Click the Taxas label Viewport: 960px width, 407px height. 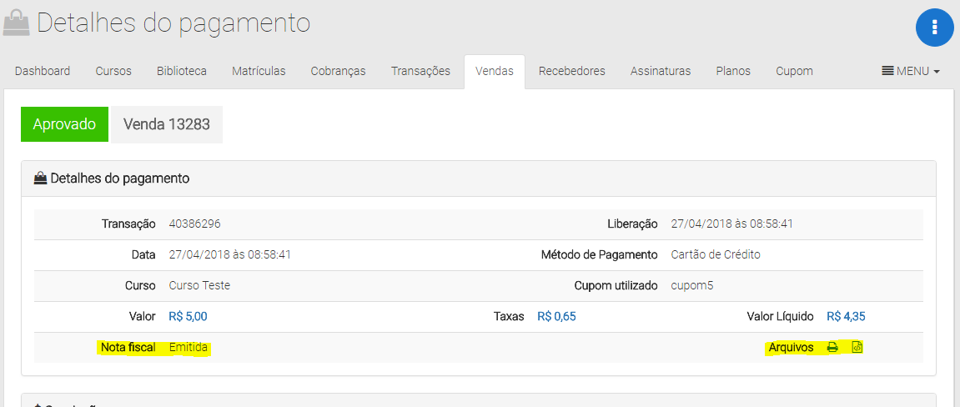(509, 316)
